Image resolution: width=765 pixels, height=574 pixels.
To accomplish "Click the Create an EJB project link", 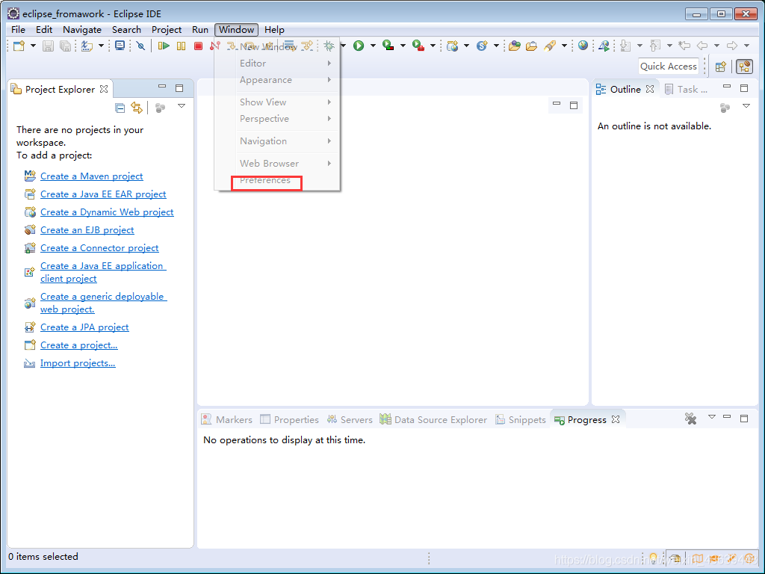I will [x=87, y=230].
